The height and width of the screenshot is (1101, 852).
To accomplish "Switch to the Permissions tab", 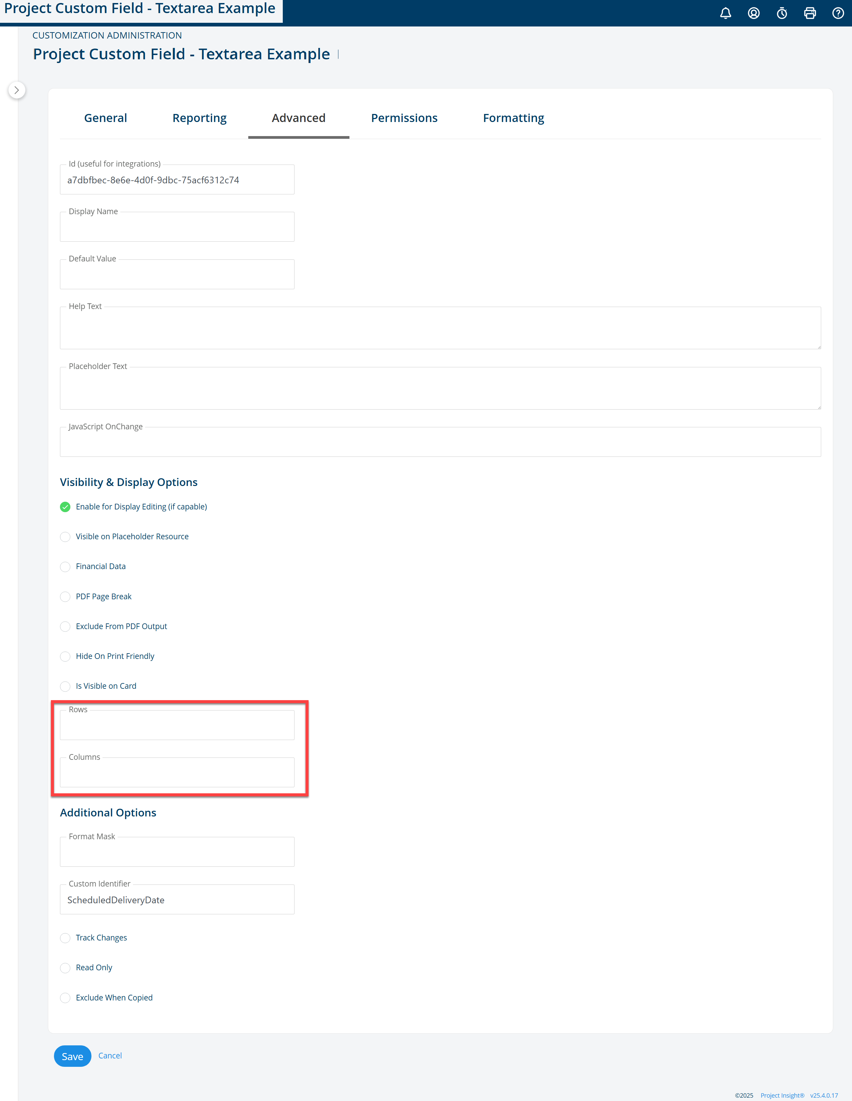I will click(404, 118).
